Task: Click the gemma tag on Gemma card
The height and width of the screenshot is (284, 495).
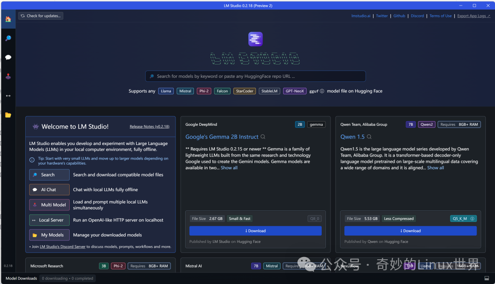Action: (x=316, y=124)
